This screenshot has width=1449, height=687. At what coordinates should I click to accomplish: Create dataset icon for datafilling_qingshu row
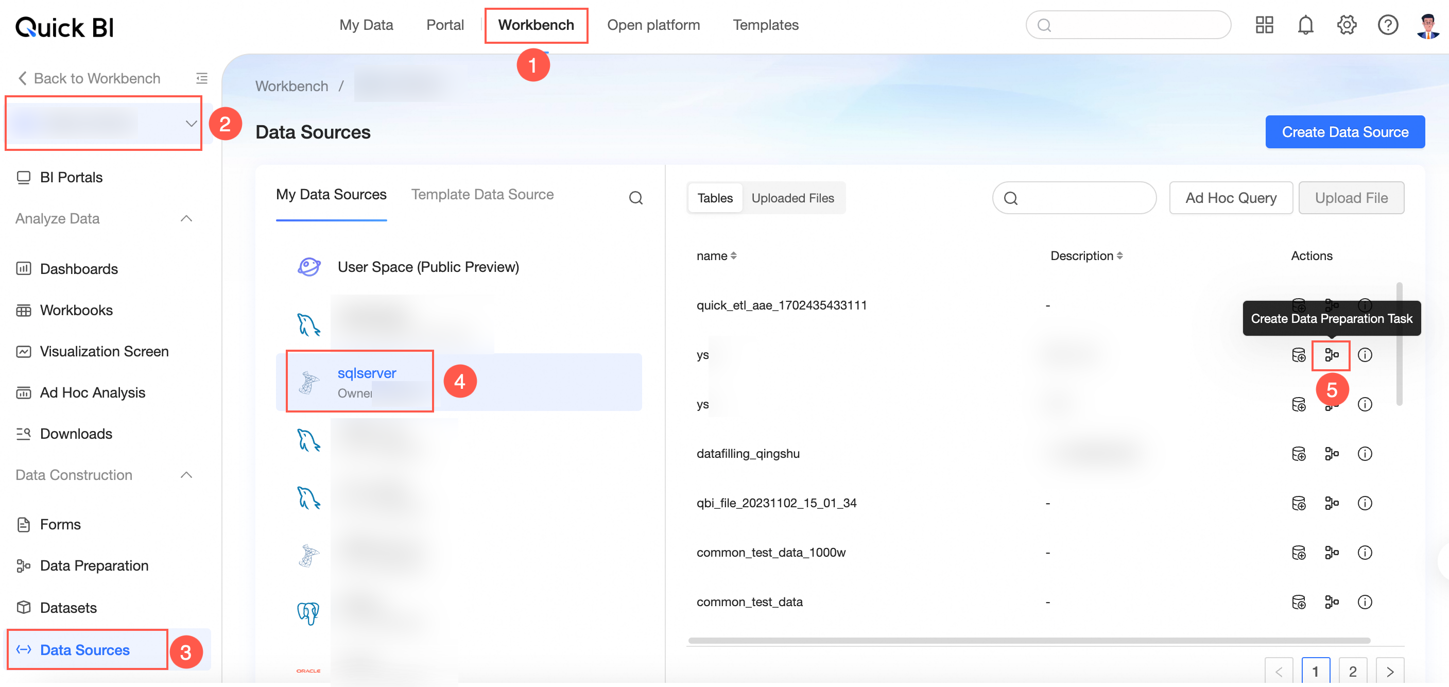(1298, 454)
